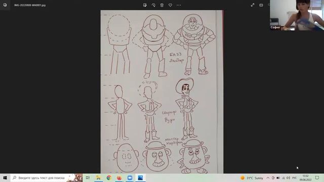Viewport: 324px width, 182px height.
Task: Open the Windows Start menu
Action: 5,177
